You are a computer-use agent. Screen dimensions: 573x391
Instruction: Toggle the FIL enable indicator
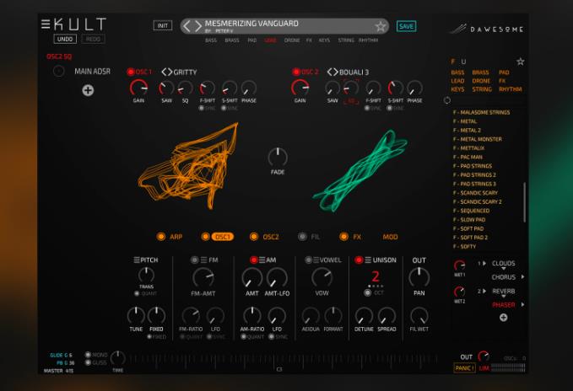302,236
